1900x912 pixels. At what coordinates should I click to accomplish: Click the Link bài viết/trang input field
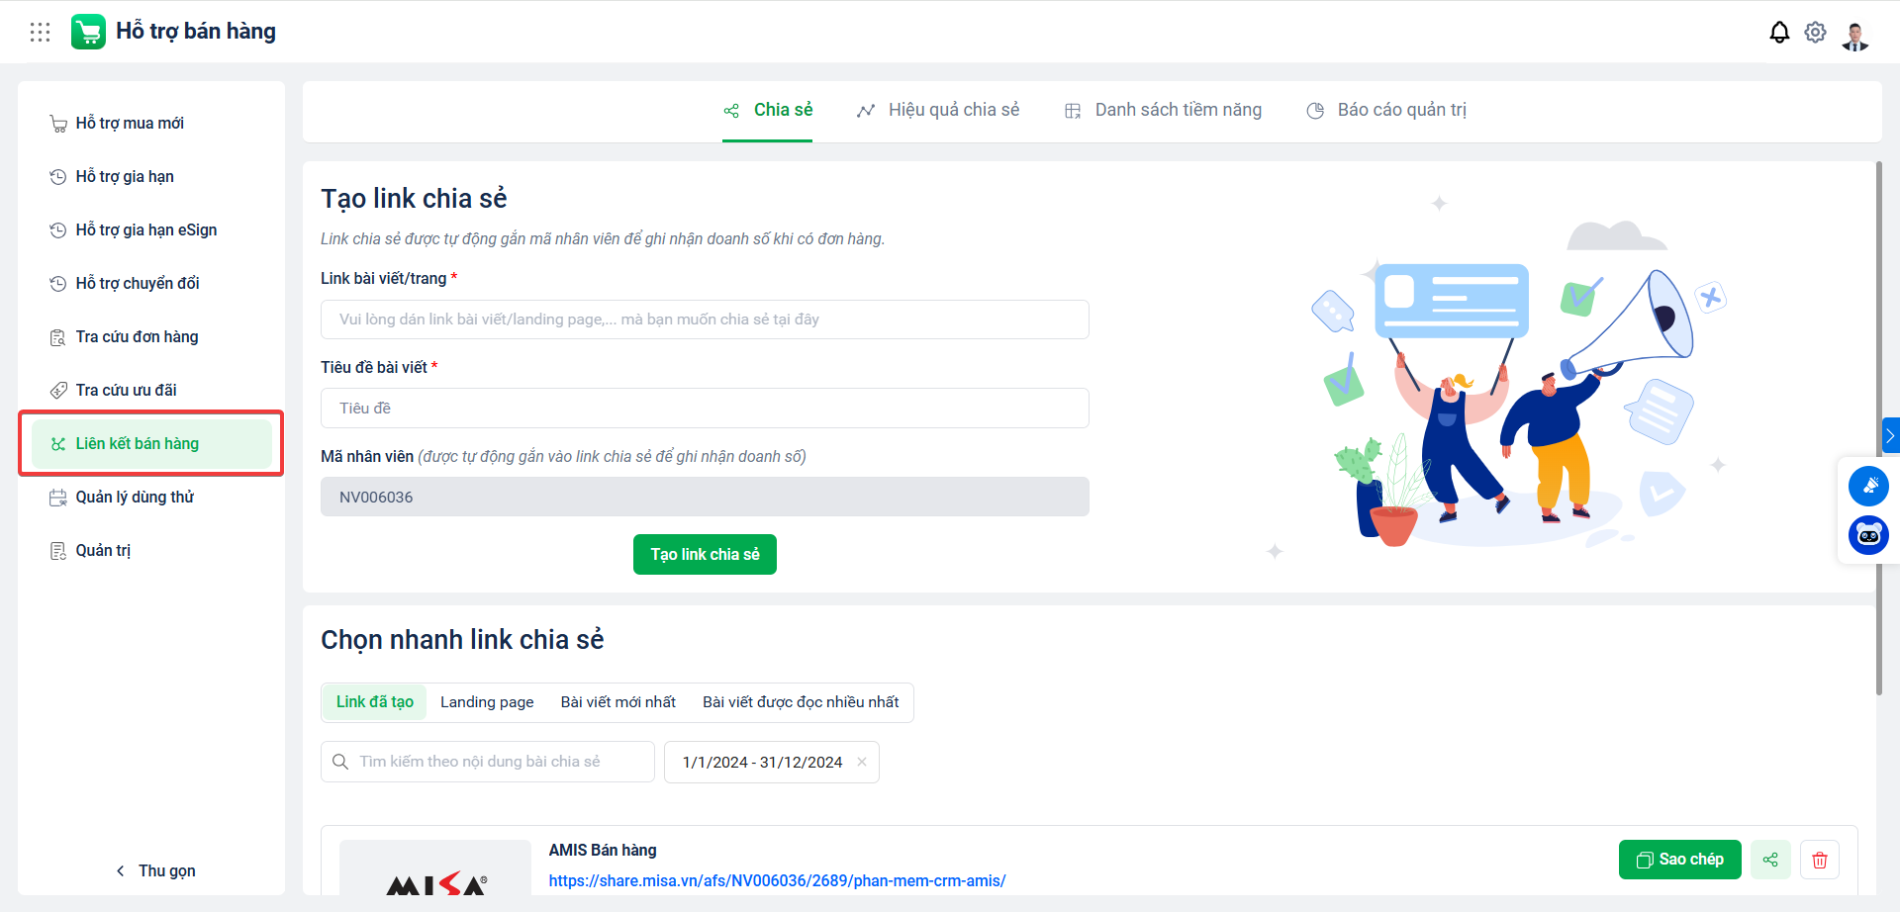coord(705,319)
